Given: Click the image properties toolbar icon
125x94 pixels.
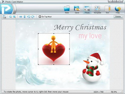Looking at the screenshot, I should [x=4, y=17].
